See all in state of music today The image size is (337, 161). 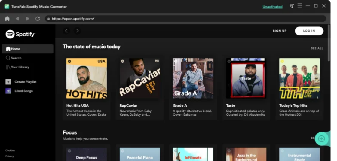317,48
